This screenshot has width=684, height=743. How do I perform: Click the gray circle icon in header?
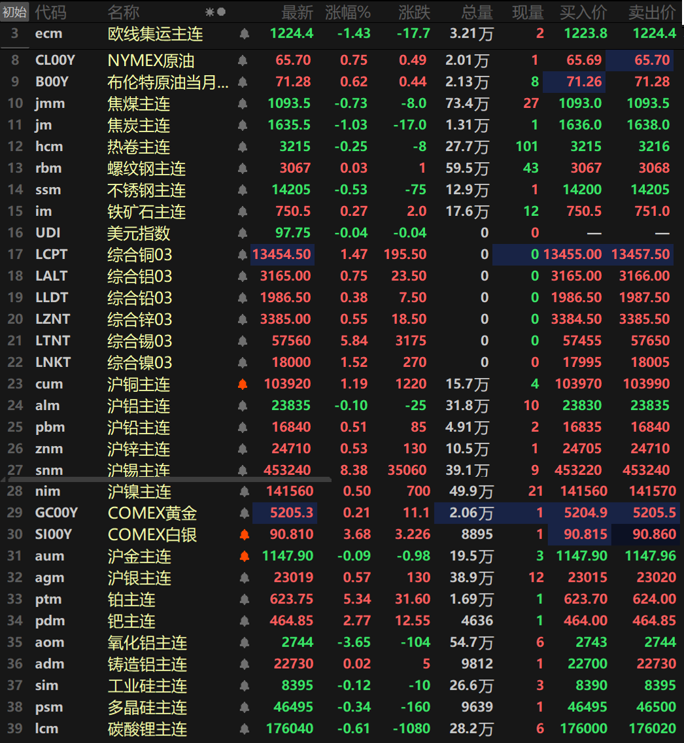point(222,12)
